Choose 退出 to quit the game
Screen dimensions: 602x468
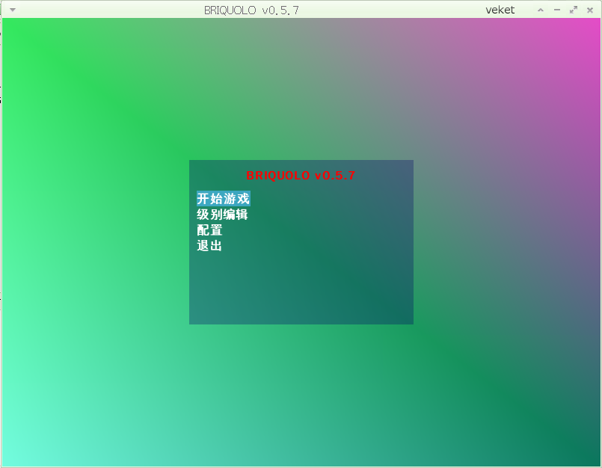tap(209, 246)
